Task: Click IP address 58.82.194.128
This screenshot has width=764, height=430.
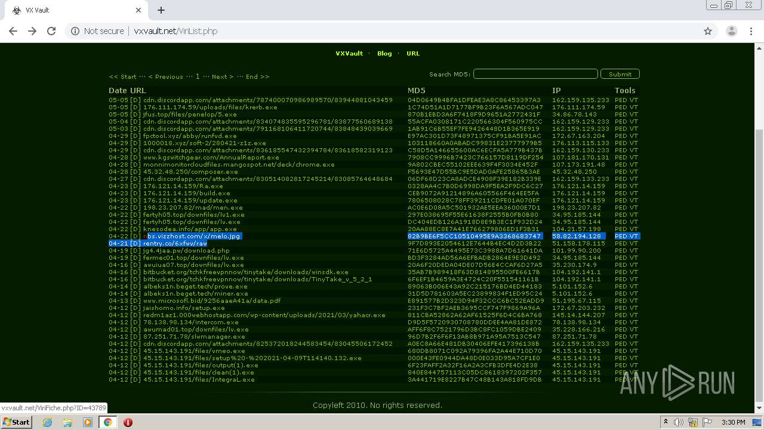Action: 577,236
